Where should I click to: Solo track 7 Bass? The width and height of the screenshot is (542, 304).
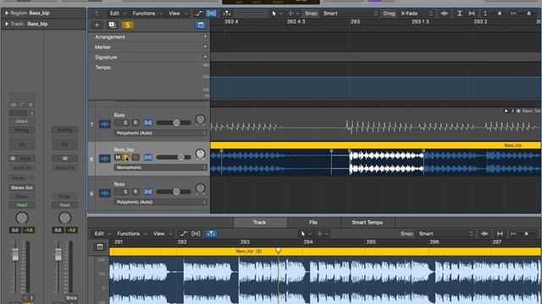point(125,122)
